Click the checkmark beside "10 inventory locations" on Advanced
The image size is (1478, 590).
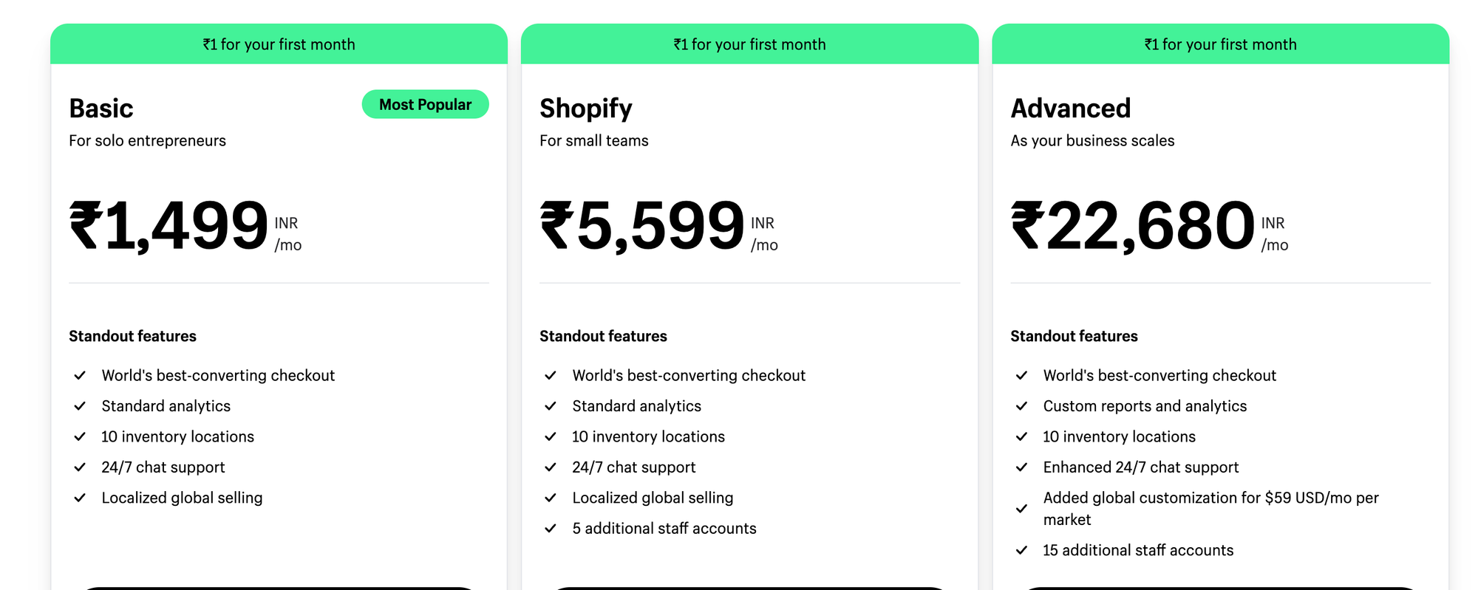(1022, 436)
